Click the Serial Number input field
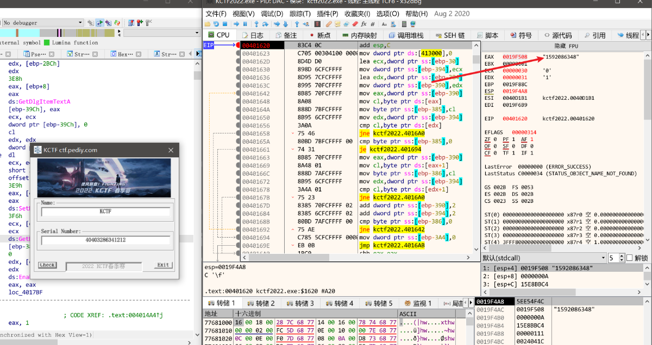Viewport: 652px width, 345px height. click(x=105, y=239)
